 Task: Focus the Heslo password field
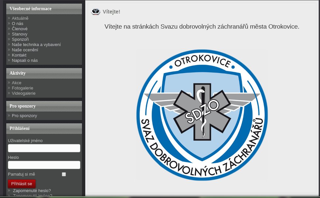pyautogui.click(x=44, y=165)
